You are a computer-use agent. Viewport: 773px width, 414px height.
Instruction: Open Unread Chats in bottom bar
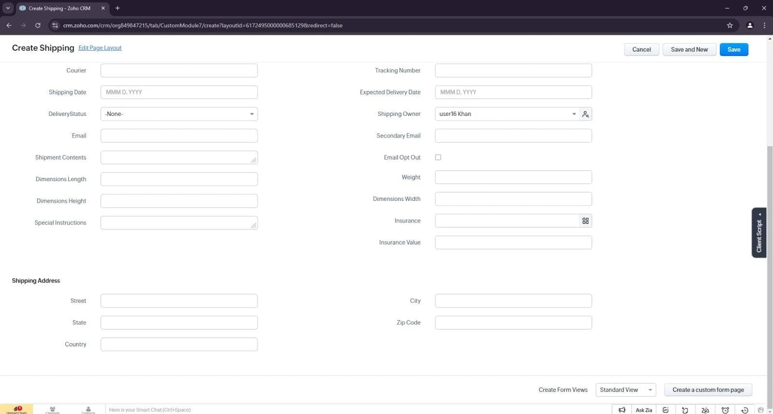16,410
